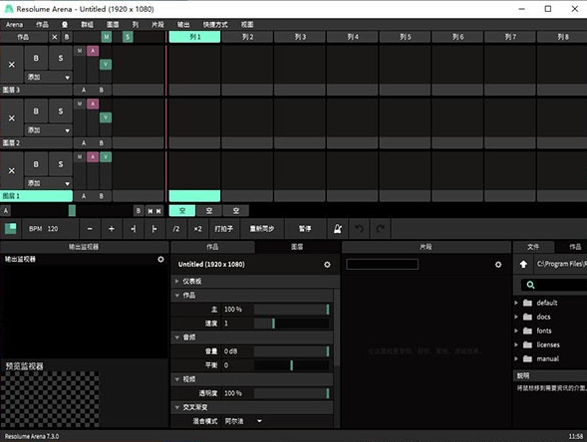Open the 混合模式 blend mode dropdown
587x442 pixels.
[x=243, y=421]
